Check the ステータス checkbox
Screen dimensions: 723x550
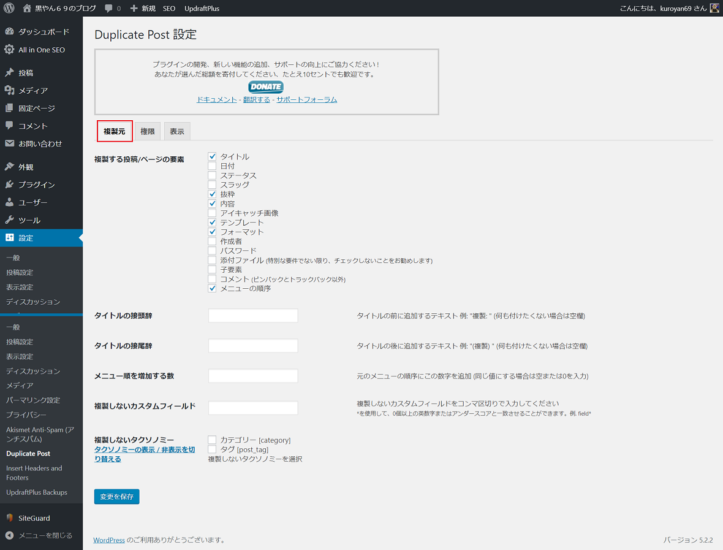[x=212, y=175]
